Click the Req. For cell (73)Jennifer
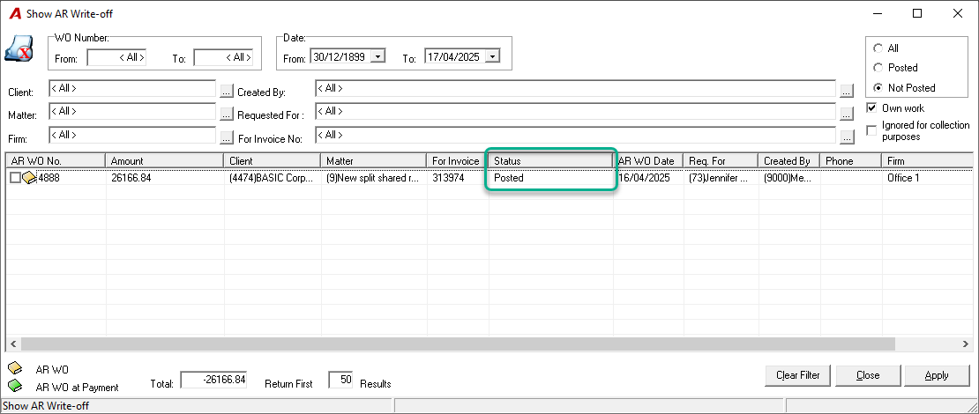This screenshot has width=979, height=414. click(721, 178)
